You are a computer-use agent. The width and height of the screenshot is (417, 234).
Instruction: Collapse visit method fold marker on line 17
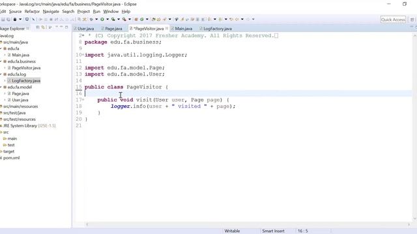click(x=83, y=99)
